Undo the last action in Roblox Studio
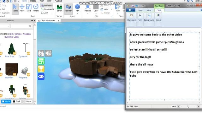 (4, 1)
